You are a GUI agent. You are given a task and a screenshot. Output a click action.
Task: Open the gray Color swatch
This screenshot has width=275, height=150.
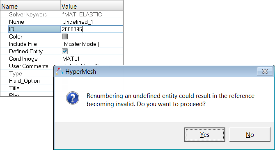[65, 36]
